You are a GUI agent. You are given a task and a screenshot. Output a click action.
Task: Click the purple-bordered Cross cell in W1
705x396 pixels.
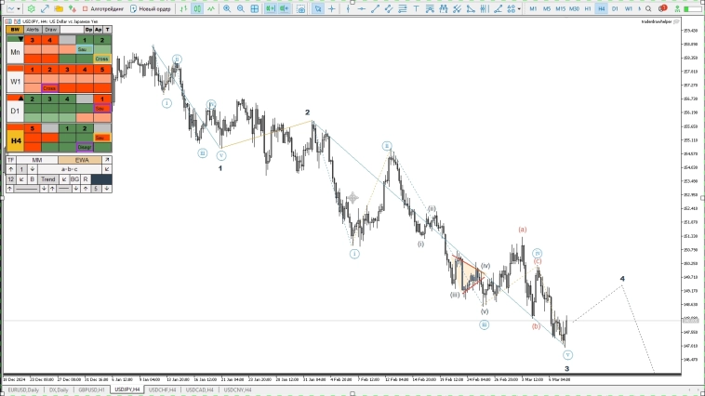[49, 88]
